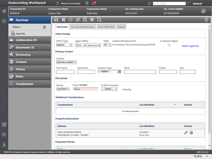The width and height of the screenshot is (212, 159).
Task: Open the Notes section
Action: pos(30,77)
